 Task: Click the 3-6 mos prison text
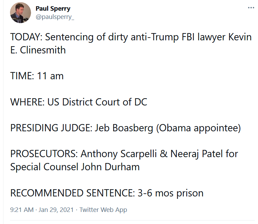(x=170, y=193)
